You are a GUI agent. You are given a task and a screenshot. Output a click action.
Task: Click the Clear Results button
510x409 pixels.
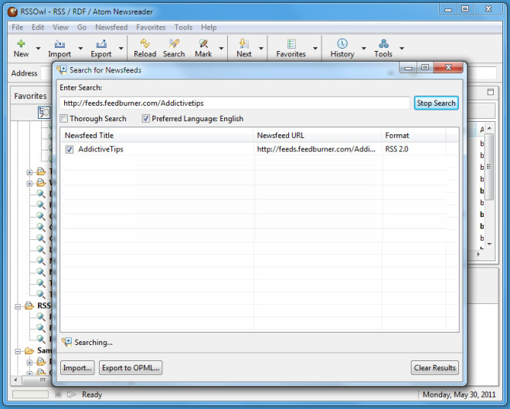[434, 368]
